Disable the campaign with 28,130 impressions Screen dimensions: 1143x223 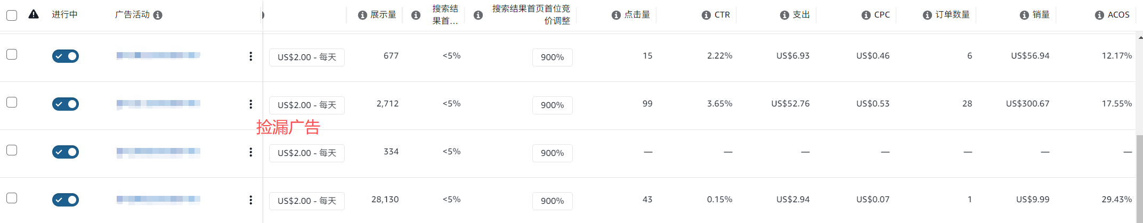click(x=66, y=200)
